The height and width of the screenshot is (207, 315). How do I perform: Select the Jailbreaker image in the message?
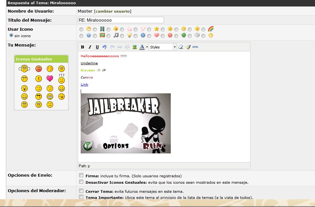[x=126, y=123]
